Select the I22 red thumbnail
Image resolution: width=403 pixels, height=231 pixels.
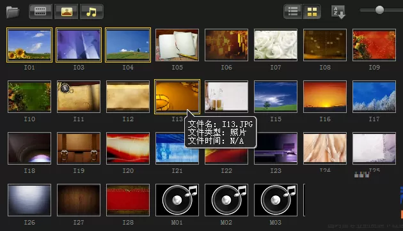click(226, 156)
